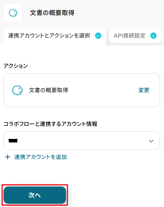Click the アクション section label

16,66
